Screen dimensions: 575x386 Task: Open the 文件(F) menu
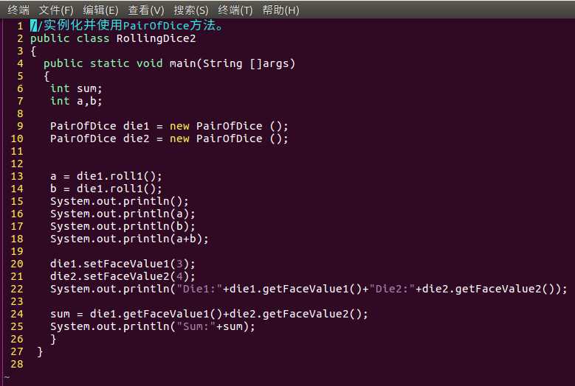tap(56, 10)
